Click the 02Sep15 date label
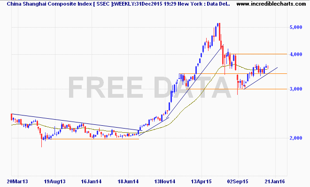310x187 pixels. tap(238, 181)
